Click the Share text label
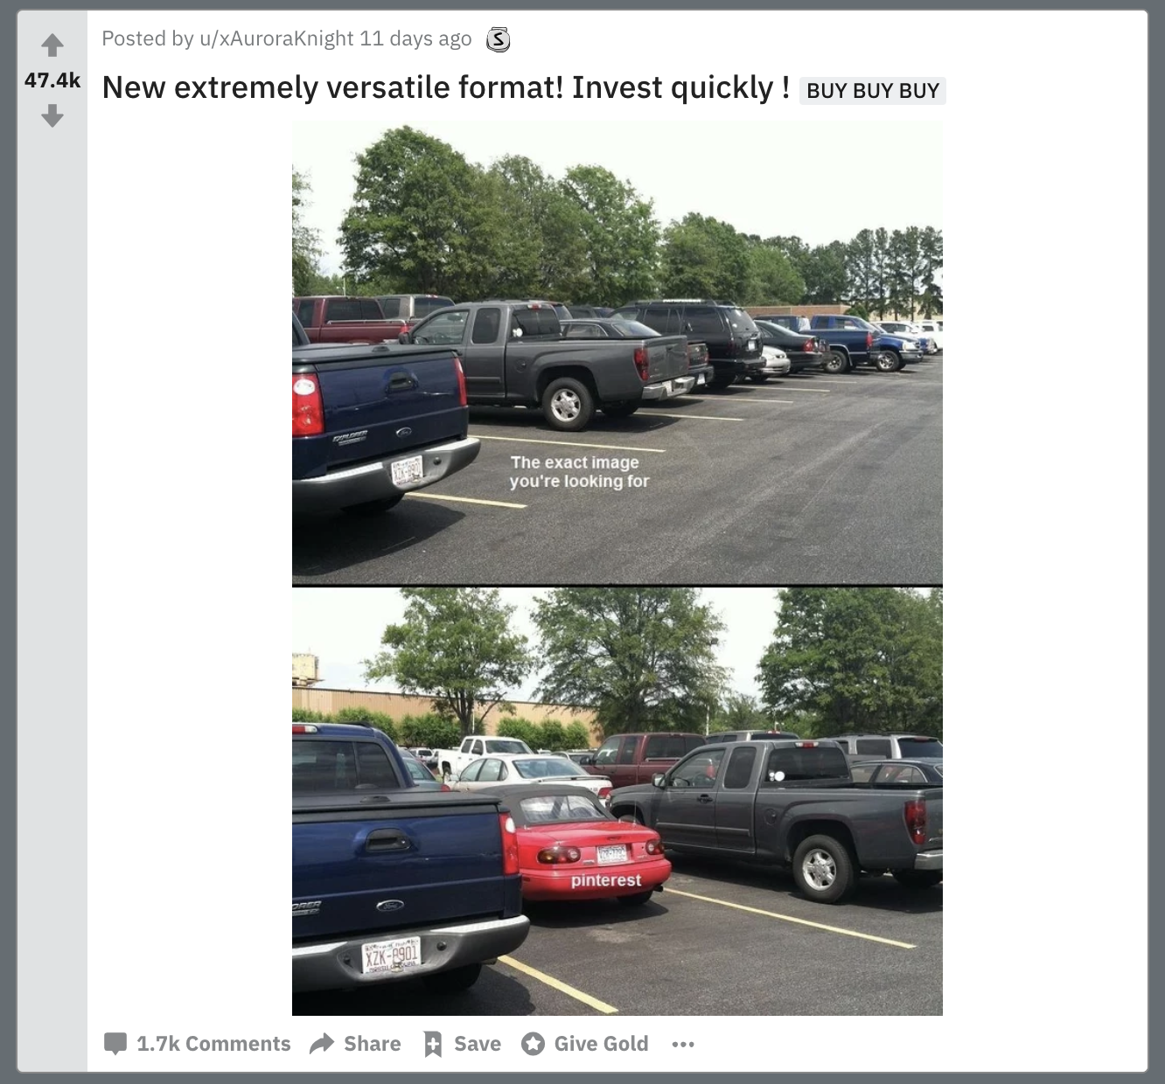 [x=373, y=1044]
